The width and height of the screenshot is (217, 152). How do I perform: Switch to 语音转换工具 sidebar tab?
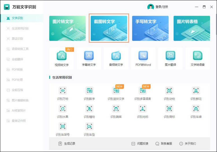coord(22,49)
